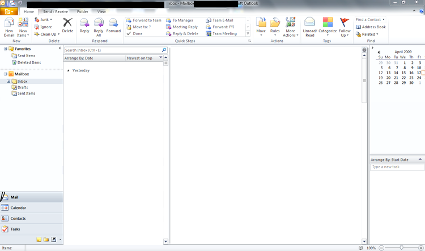Screen dimensions: 425x251
Task: Configure navigation buttons dropdown
Action: tap(60, 239)
